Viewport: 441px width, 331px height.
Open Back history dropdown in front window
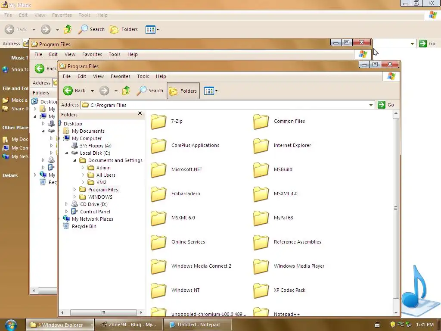point(92,91)
